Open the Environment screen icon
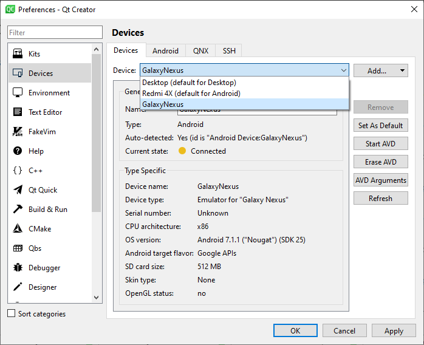424x345 pixels. [x=18, y=92]
